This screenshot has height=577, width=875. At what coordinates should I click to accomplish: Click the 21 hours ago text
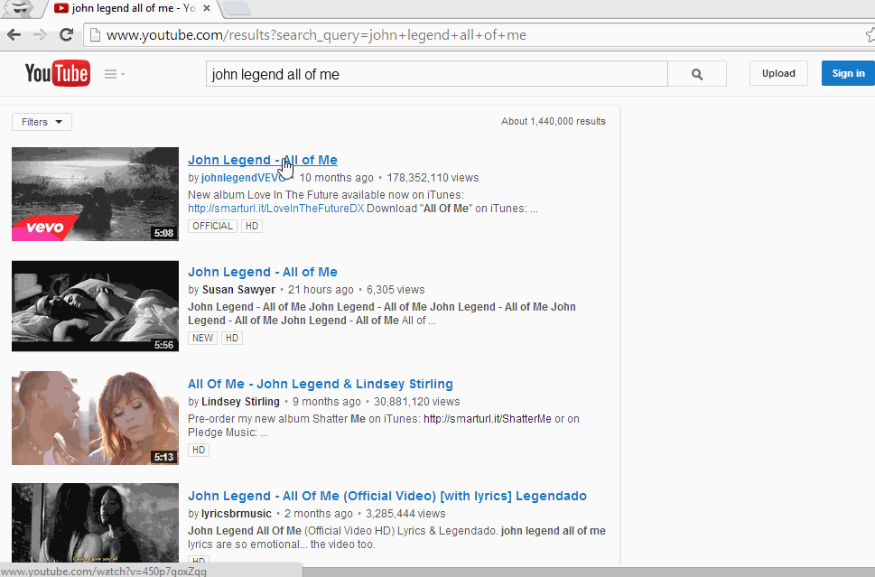(321, 290)
